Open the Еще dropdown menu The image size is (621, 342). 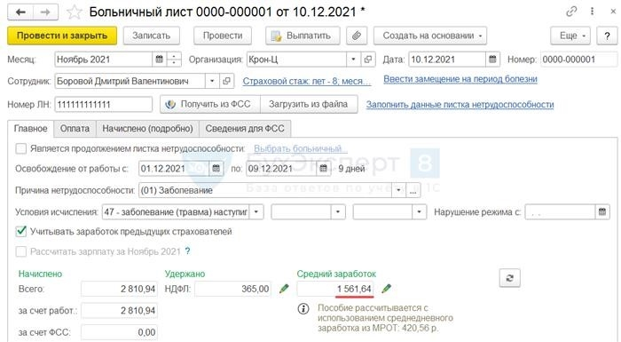click(x=570, y=36)
